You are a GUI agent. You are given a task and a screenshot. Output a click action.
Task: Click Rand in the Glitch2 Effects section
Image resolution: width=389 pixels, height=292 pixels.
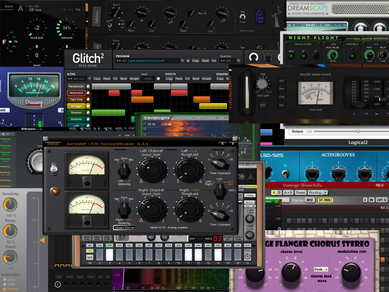tap(196, 79)
